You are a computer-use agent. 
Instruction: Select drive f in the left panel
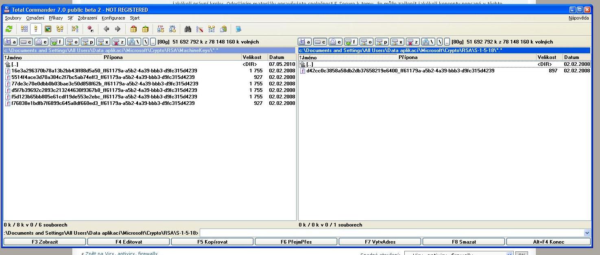(x=57, y=41)
